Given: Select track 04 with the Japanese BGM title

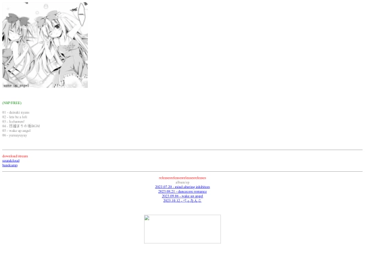Looking at the screenshot, I should 21,126.
